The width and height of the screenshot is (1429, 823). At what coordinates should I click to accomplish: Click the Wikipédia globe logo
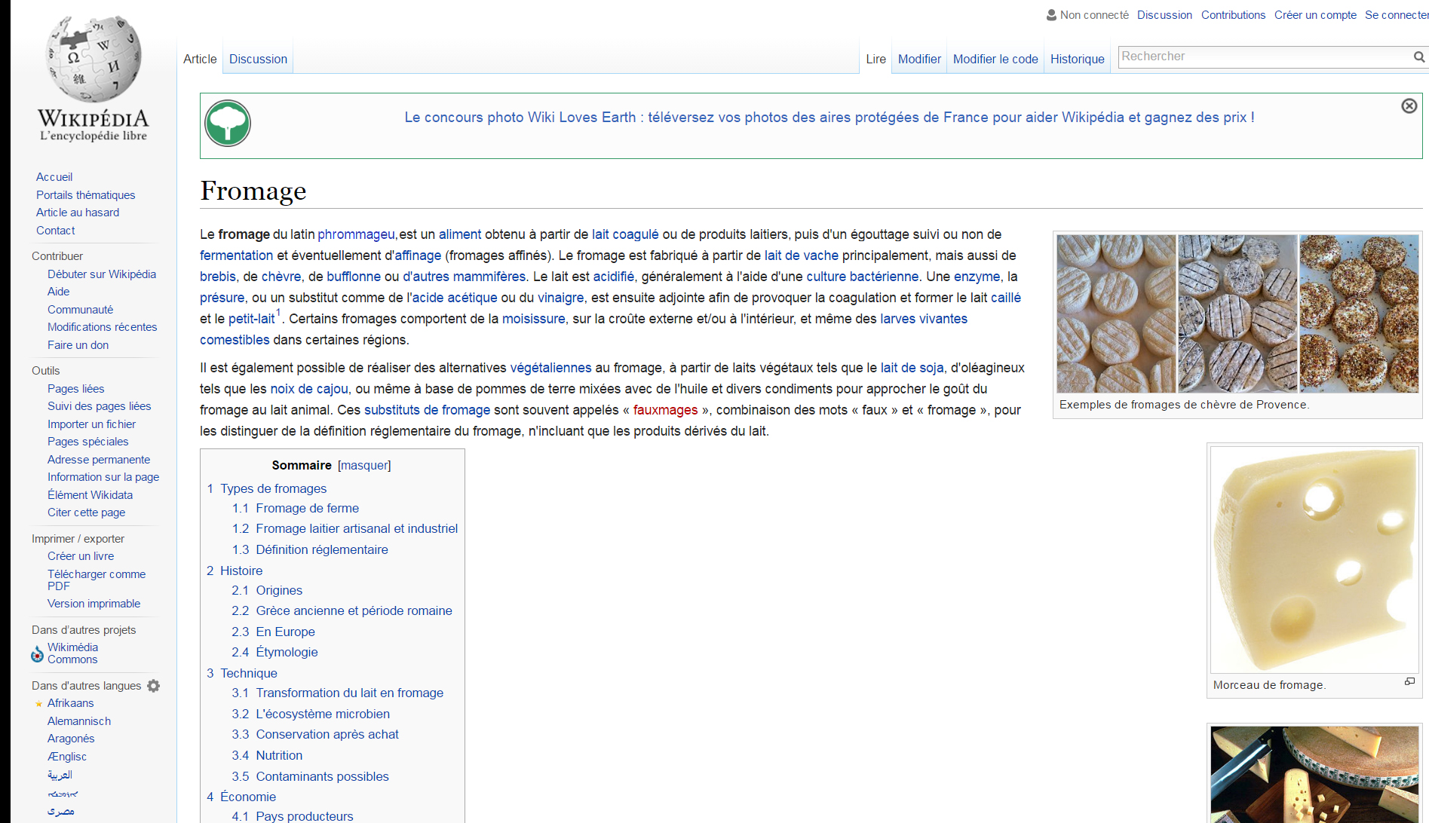pyautogui.click(x=94, y=60)
